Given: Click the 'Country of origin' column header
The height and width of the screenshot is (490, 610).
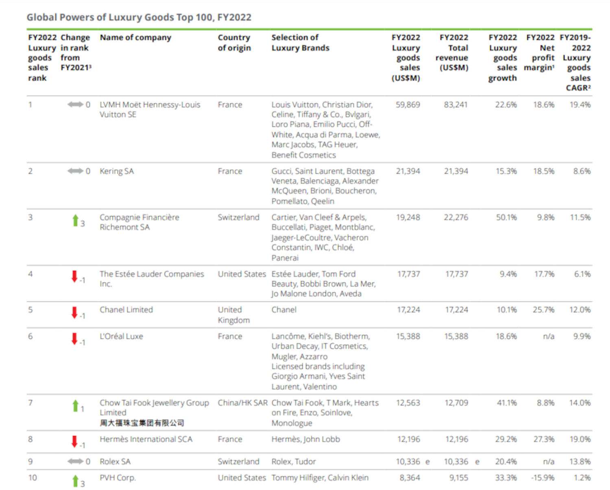Looking at the screenshot, I should coord(234,43).
